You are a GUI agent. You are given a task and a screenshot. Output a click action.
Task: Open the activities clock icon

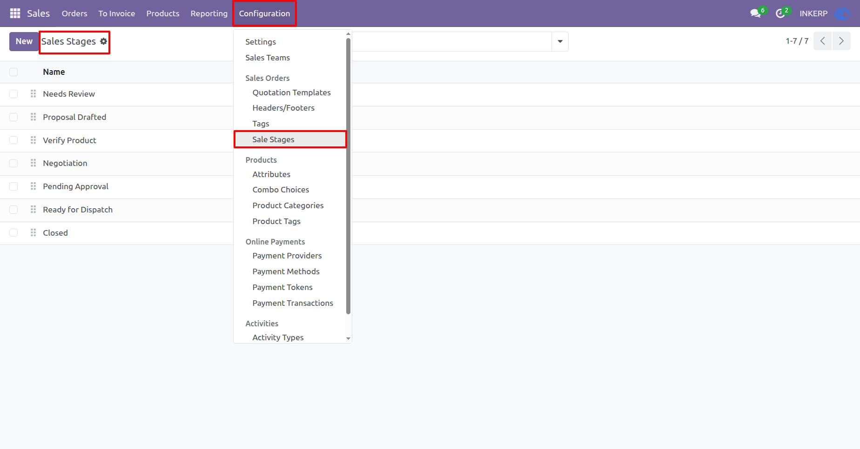(780, 13)
